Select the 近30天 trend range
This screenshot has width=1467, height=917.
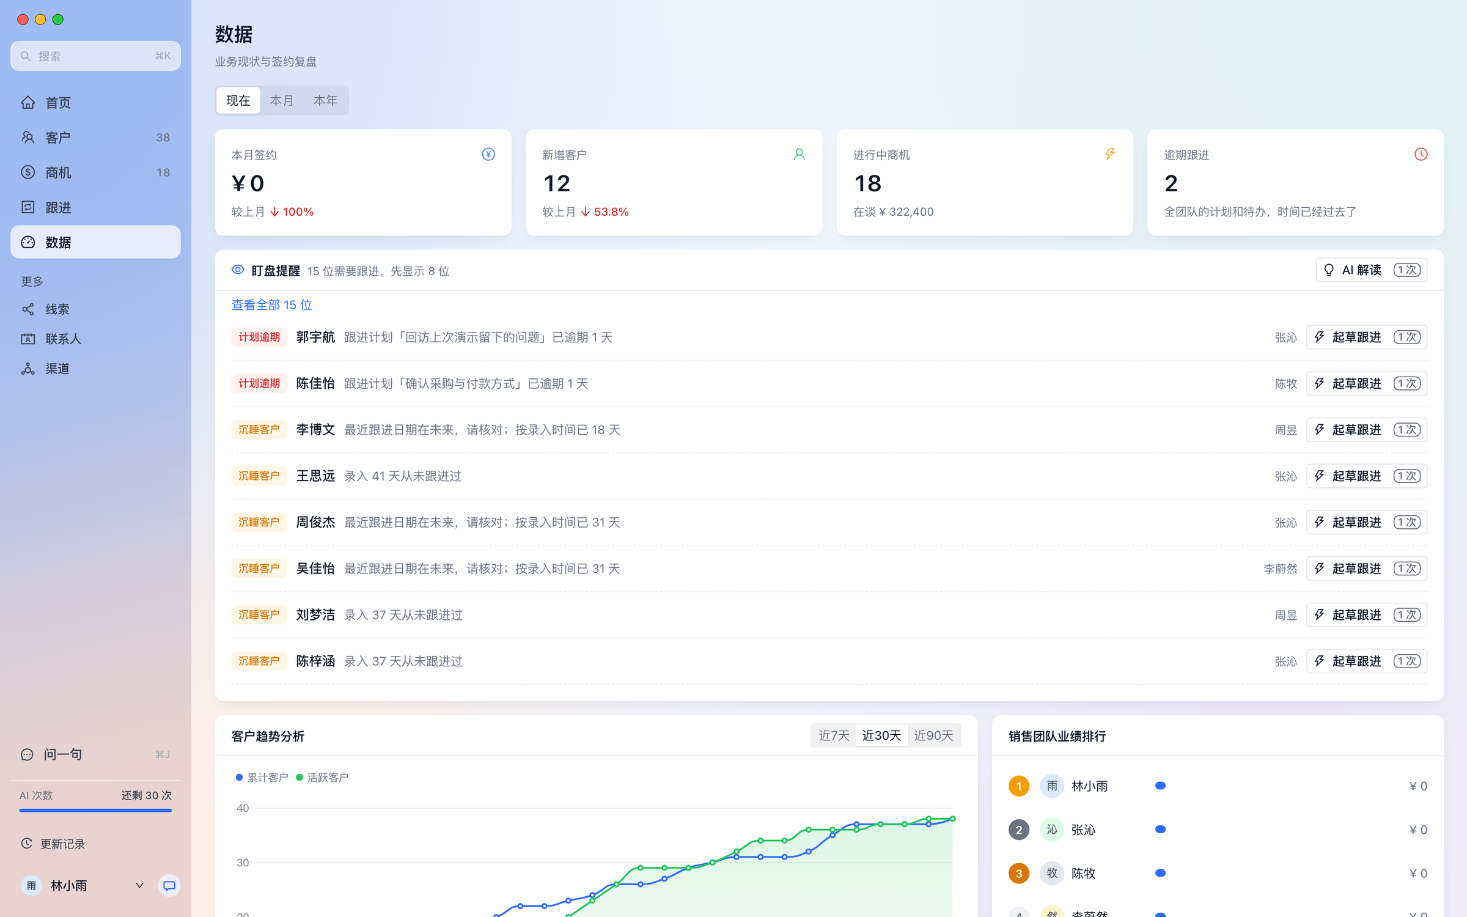881,735
